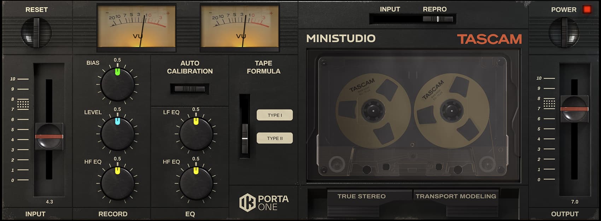Click the REPRO label
Screen dimensions: 601x221
(435, 9)
